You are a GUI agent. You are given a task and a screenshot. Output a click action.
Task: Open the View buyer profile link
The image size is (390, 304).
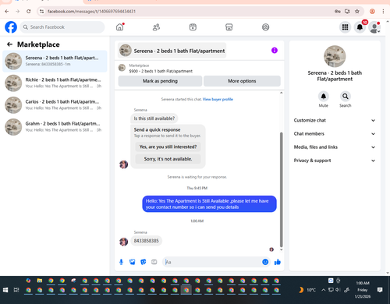pyautogui.click(x=218, y=99)
